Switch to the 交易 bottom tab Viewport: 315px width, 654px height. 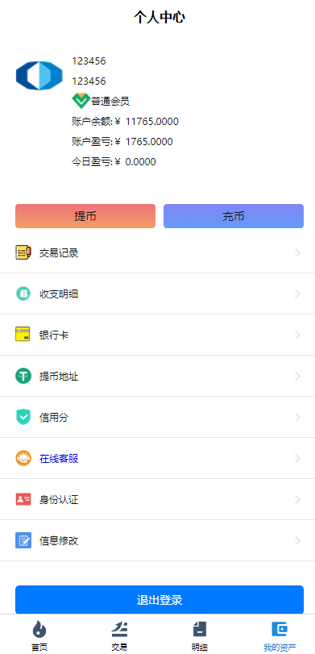point(119,635)
